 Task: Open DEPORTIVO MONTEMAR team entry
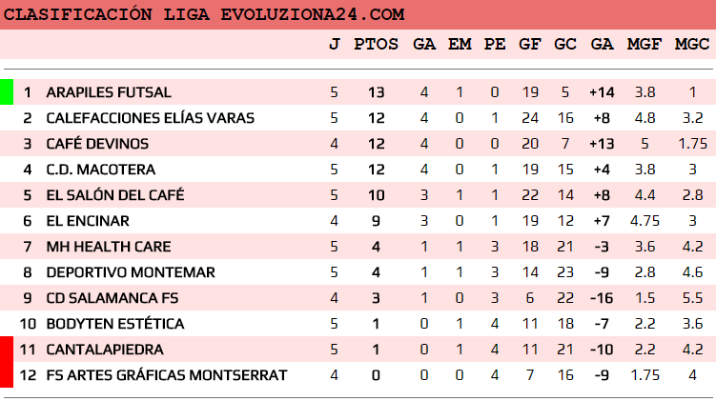click(x=131, y=272)
